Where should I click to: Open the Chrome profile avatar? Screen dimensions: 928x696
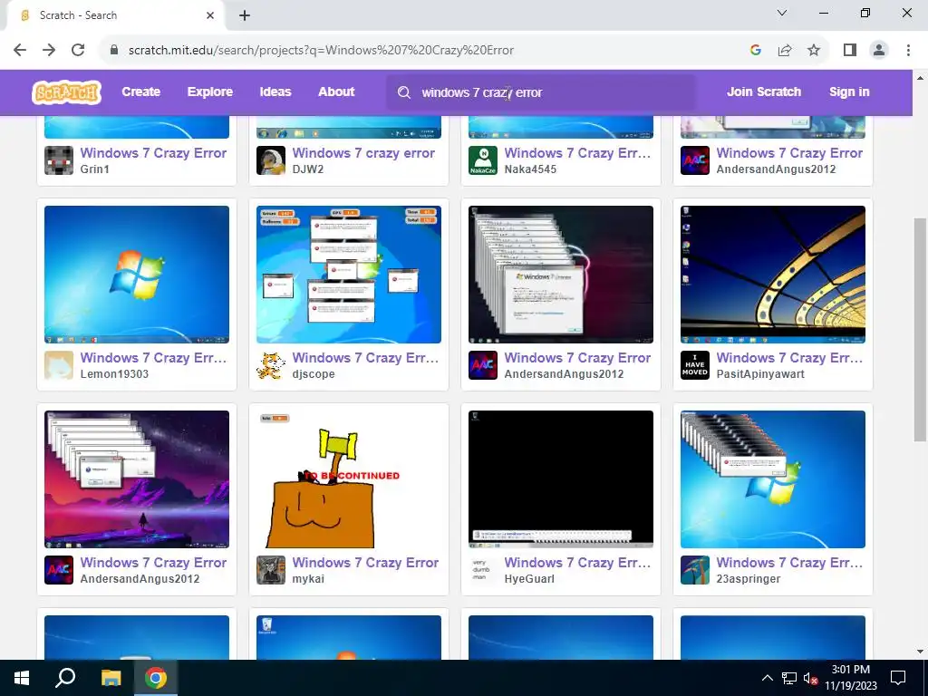[x=879, y=50]
